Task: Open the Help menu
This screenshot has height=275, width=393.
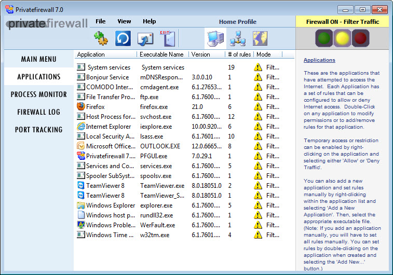Action: click(x=149, y=21)
